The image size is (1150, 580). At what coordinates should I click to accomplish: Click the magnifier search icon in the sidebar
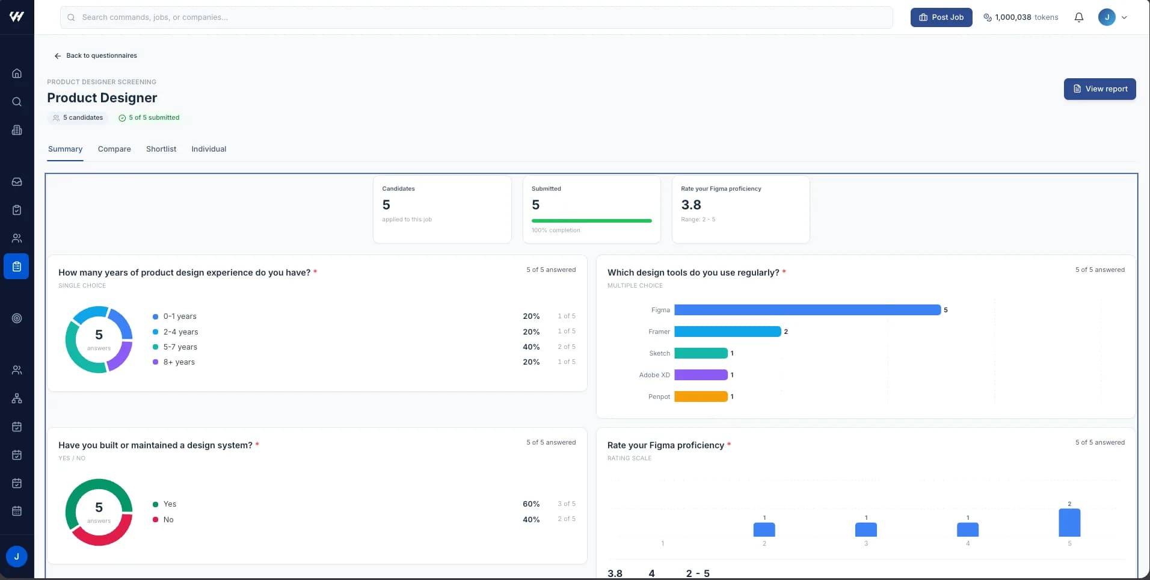click(x=17, y=102)
